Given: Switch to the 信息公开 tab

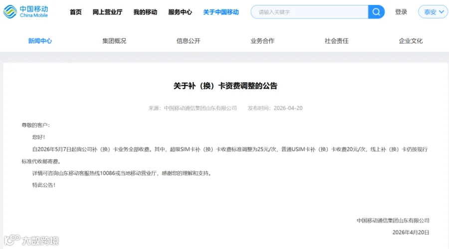Looking at the screenshot, I should click(x=189, y=41).
